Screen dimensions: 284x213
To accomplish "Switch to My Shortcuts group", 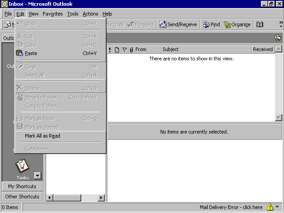I will 22,186.
